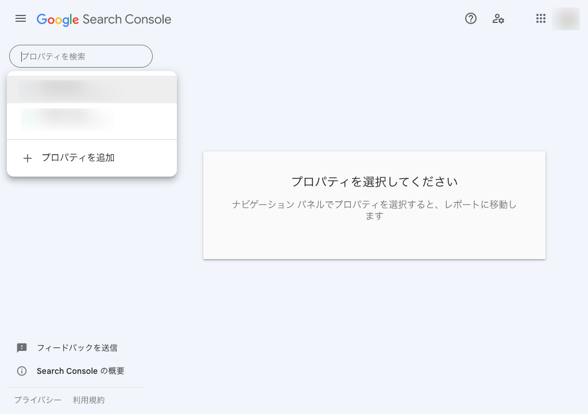
Task: Click the プロパティを選択してください heading
Action: click(374, 182)
